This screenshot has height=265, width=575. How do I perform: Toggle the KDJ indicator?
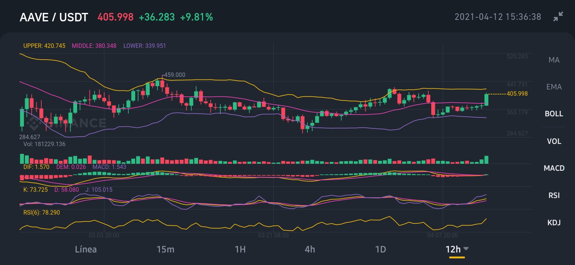[x=554, y=222]
